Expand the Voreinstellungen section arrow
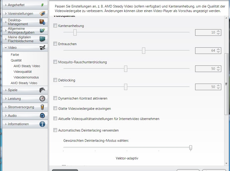 coord(6,13)
